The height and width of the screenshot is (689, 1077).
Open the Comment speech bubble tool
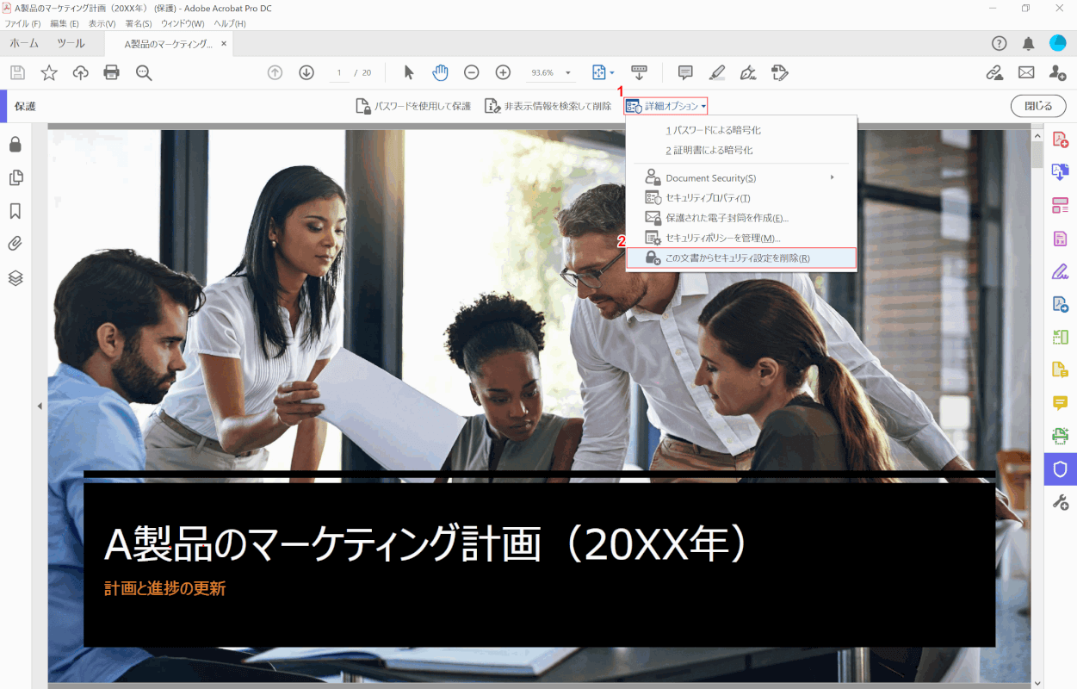[684, 72]
